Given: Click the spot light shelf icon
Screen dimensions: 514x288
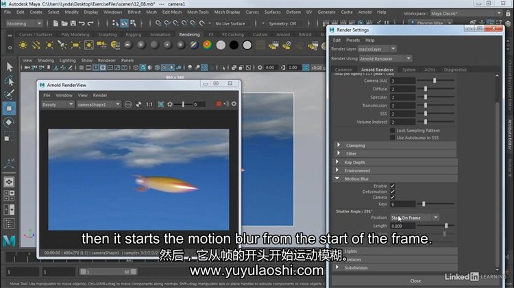Looking at the screenshot, I should click(62, 45).
